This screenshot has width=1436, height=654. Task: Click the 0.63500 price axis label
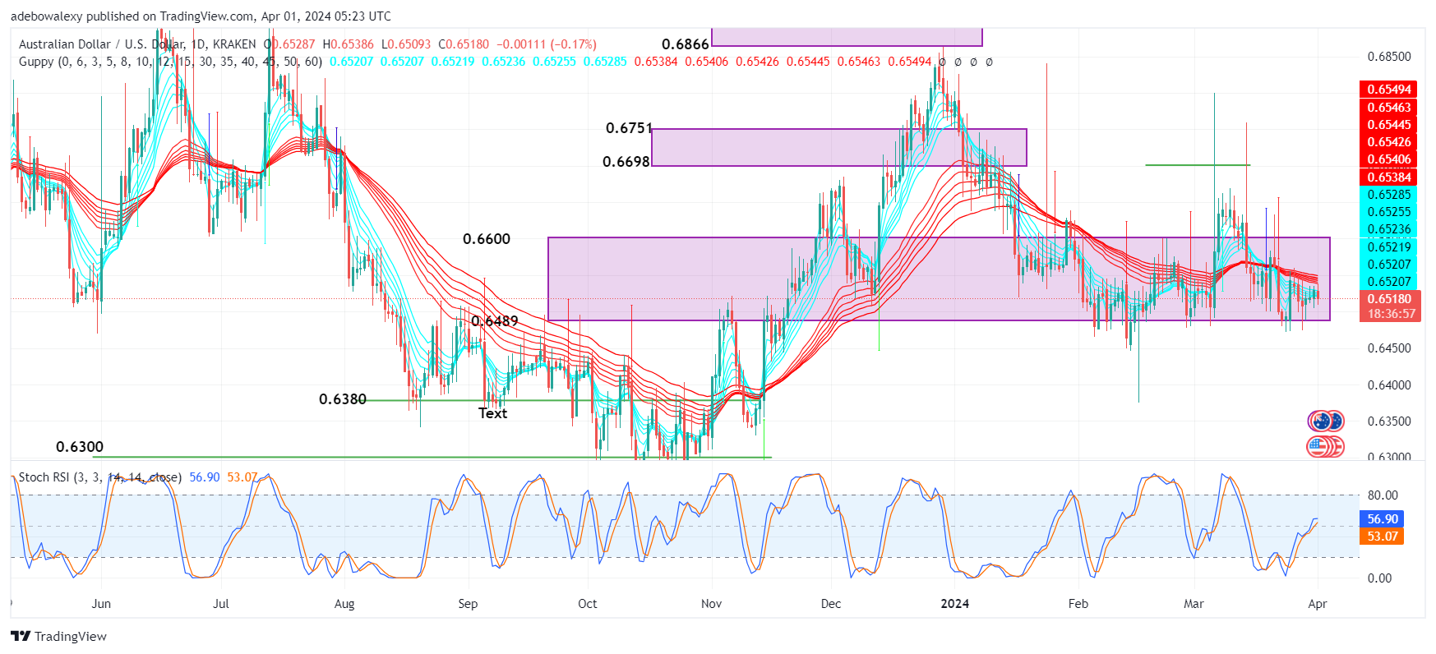pyautogui.click(x=1389, y=421)
